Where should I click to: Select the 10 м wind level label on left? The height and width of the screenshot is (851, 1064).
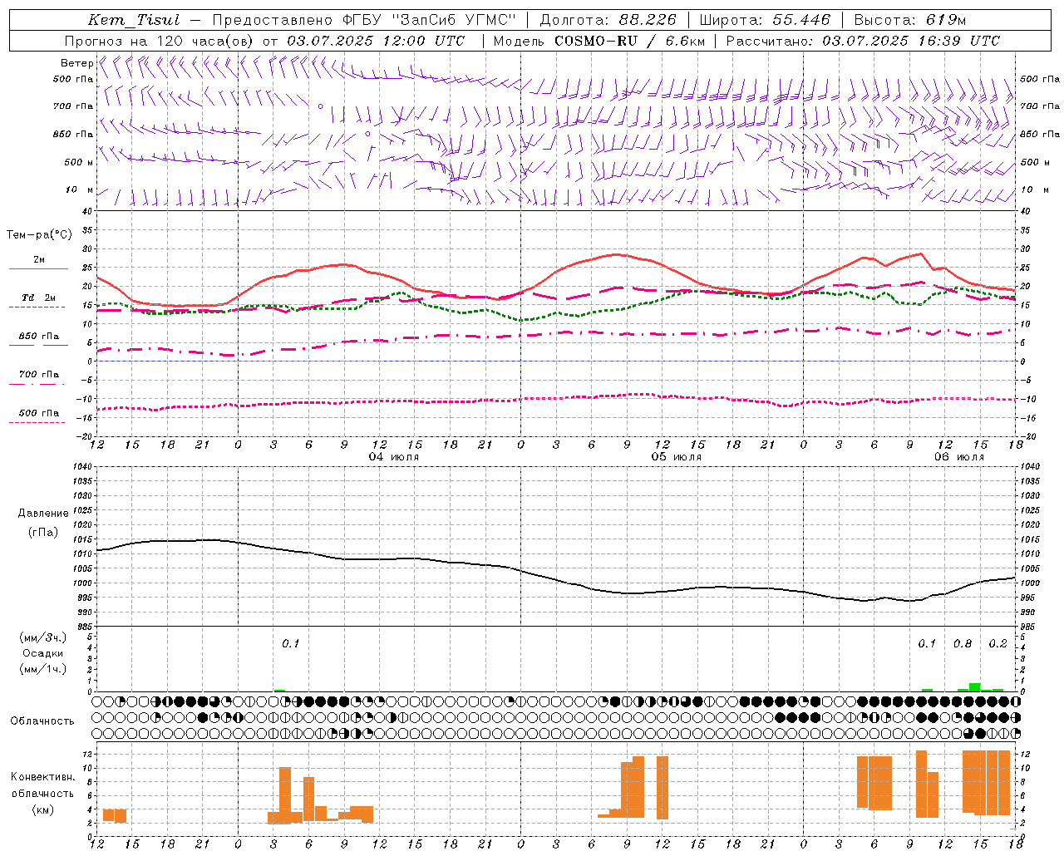coord(80,189)
